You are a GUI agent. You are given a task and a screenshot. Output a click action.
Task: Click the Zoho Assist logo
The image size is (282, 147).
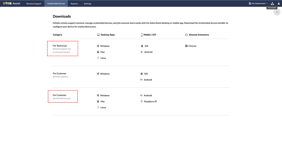coord(12,3)
